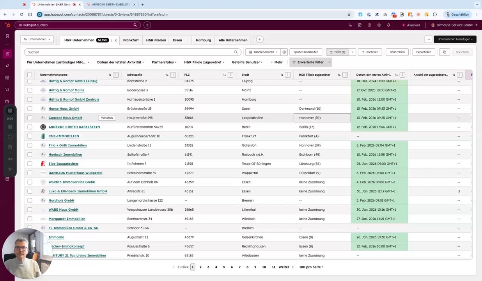Screen dimensions: 482x281
Task: Tick ARNECKE SIBETH DABELSTEIN row checkbox
Action: tap(30, 127)
